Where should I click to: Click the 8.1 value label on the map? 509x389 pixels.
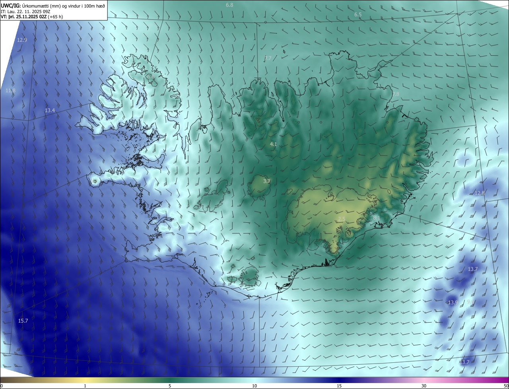[x=377, y=218]
